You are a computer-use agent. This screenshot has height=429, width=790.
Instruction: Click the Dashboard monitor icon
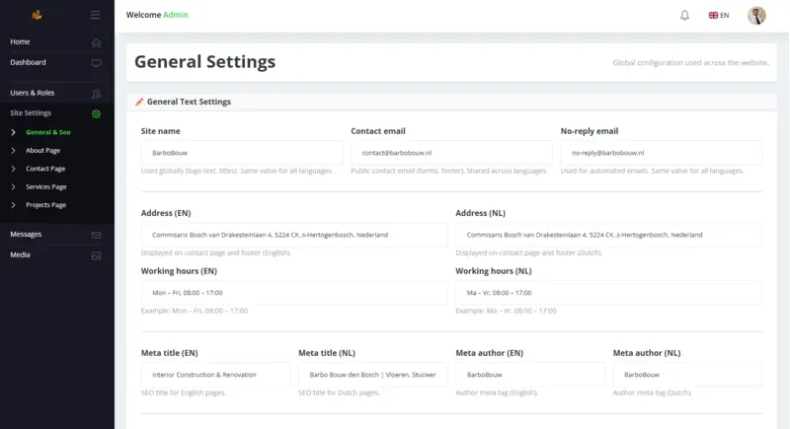96,63
